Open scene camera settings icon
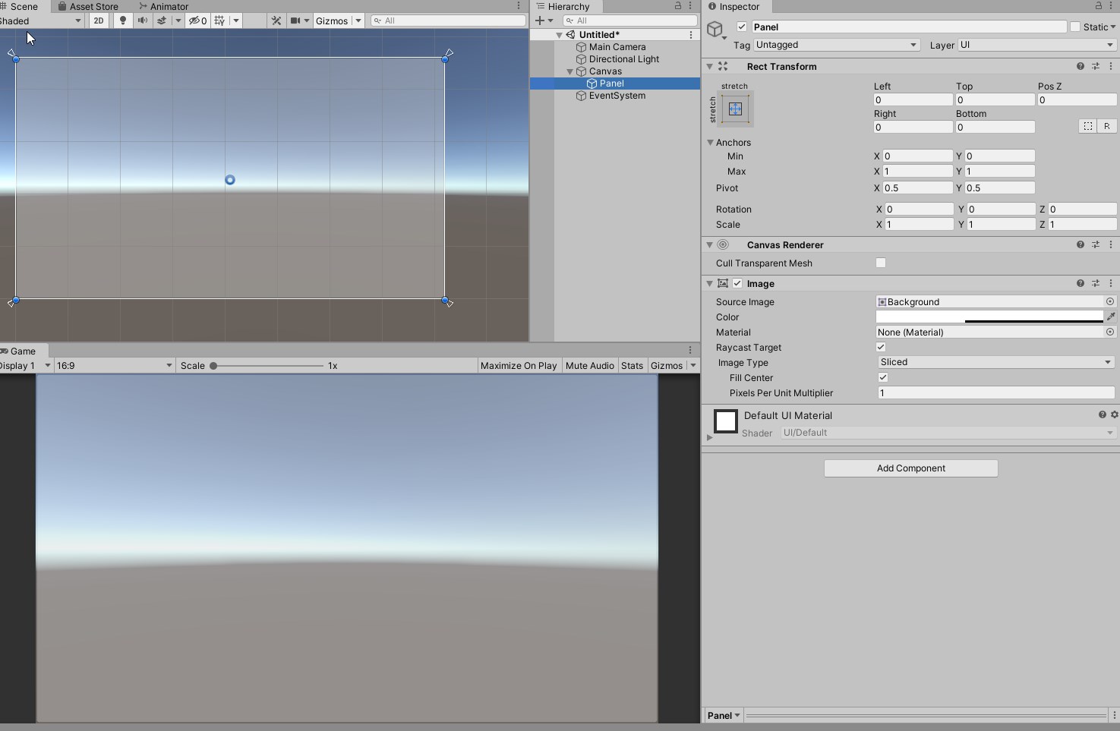Viewport: 1120px width, 731px height. point(296,20)
